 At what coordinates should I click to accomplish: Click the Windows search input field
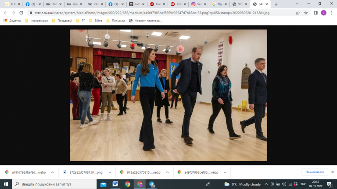54,184
